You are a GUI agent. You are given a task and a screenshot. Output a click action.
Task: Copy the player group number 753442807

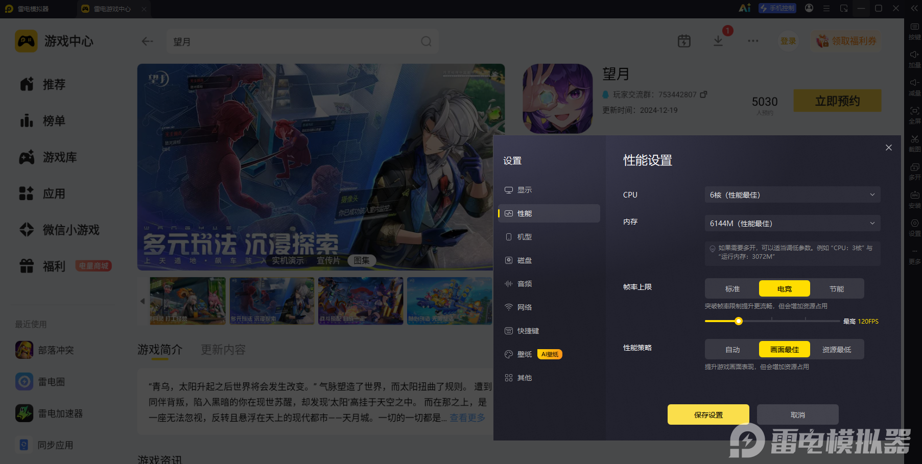coord(703,94)
